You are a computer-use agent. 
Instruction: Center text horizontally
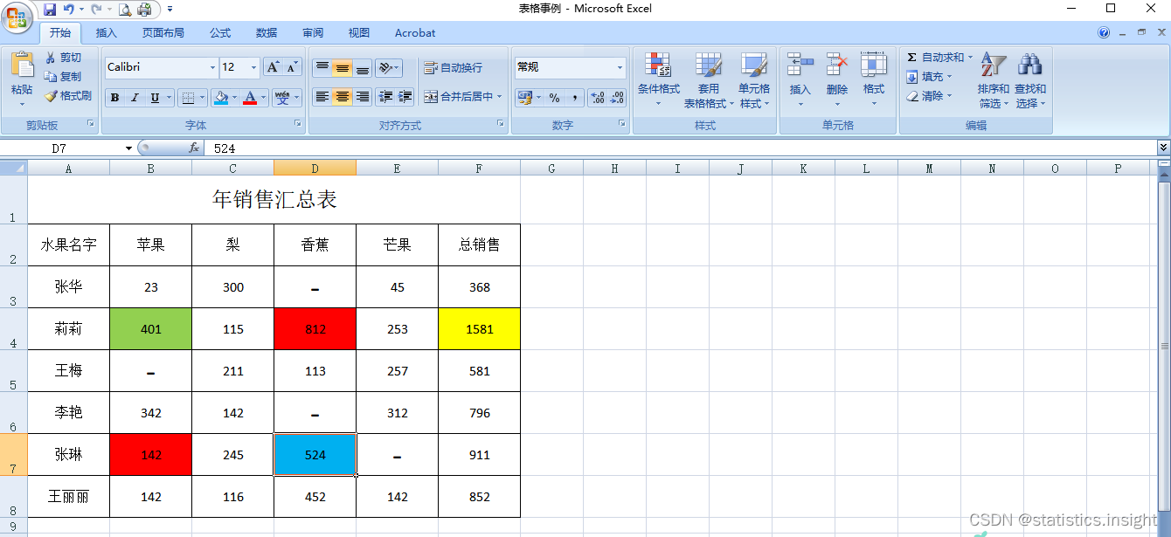click(x=342, y=97)
